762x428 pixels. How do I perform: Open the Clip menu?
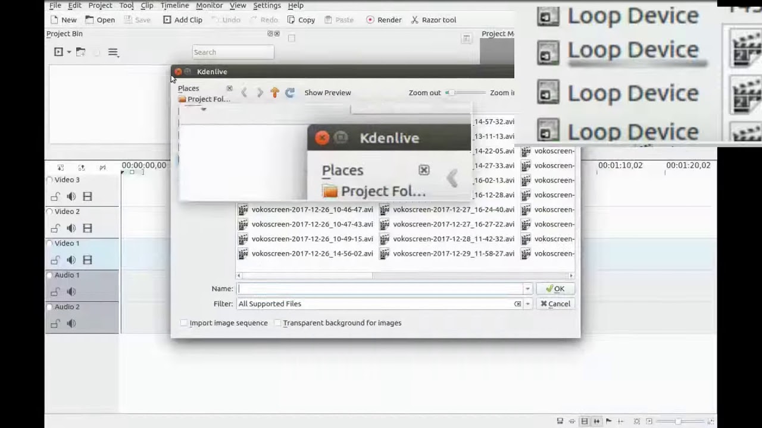point(147,5)
